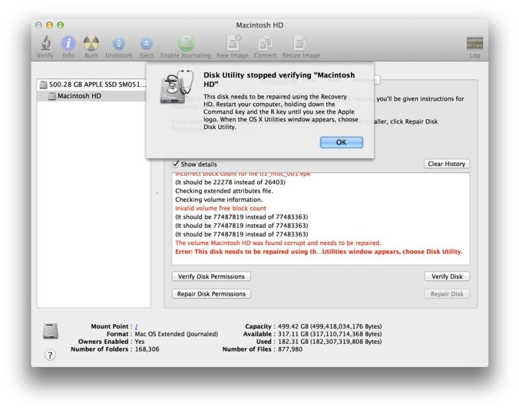Click the Enable Journaling icon
This screenshot has height=410, width=519.
click(x=186, y=43)
